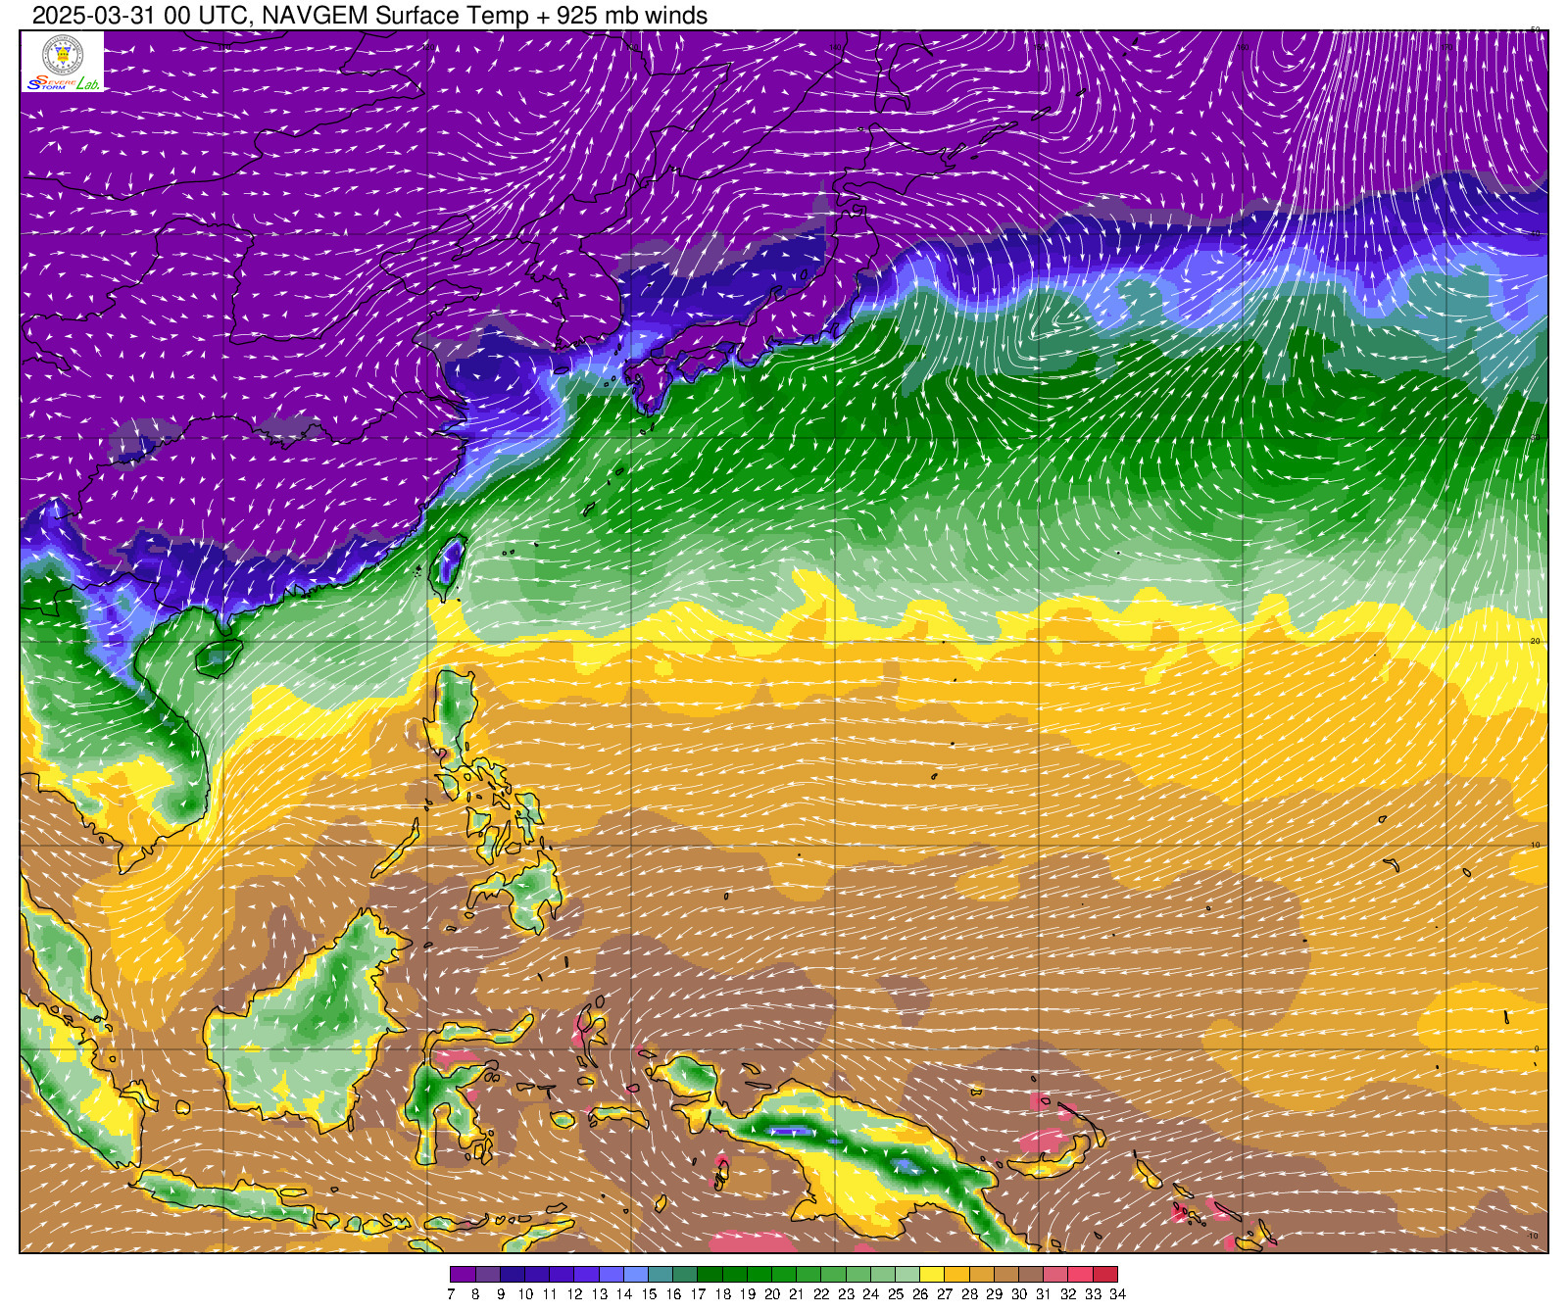Image resolution: width=1568 pixels, height=1313 pixels.
Task: Click the map title mentioning NAVGEM Surface Temp
Action: [369, 15]
